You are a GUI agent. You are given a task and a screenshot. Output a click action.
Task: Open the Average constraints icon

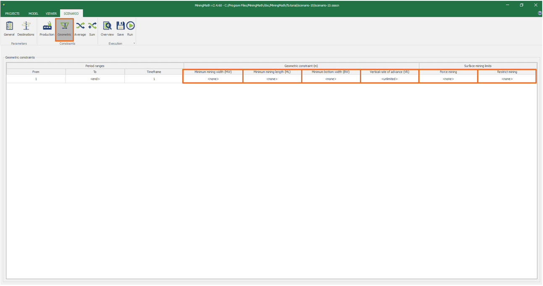pyautogui.click(x=80, y=29)
